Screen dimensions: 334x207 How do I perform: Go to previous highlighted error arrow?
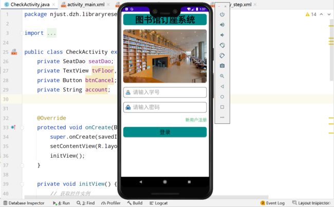point(322,14)
